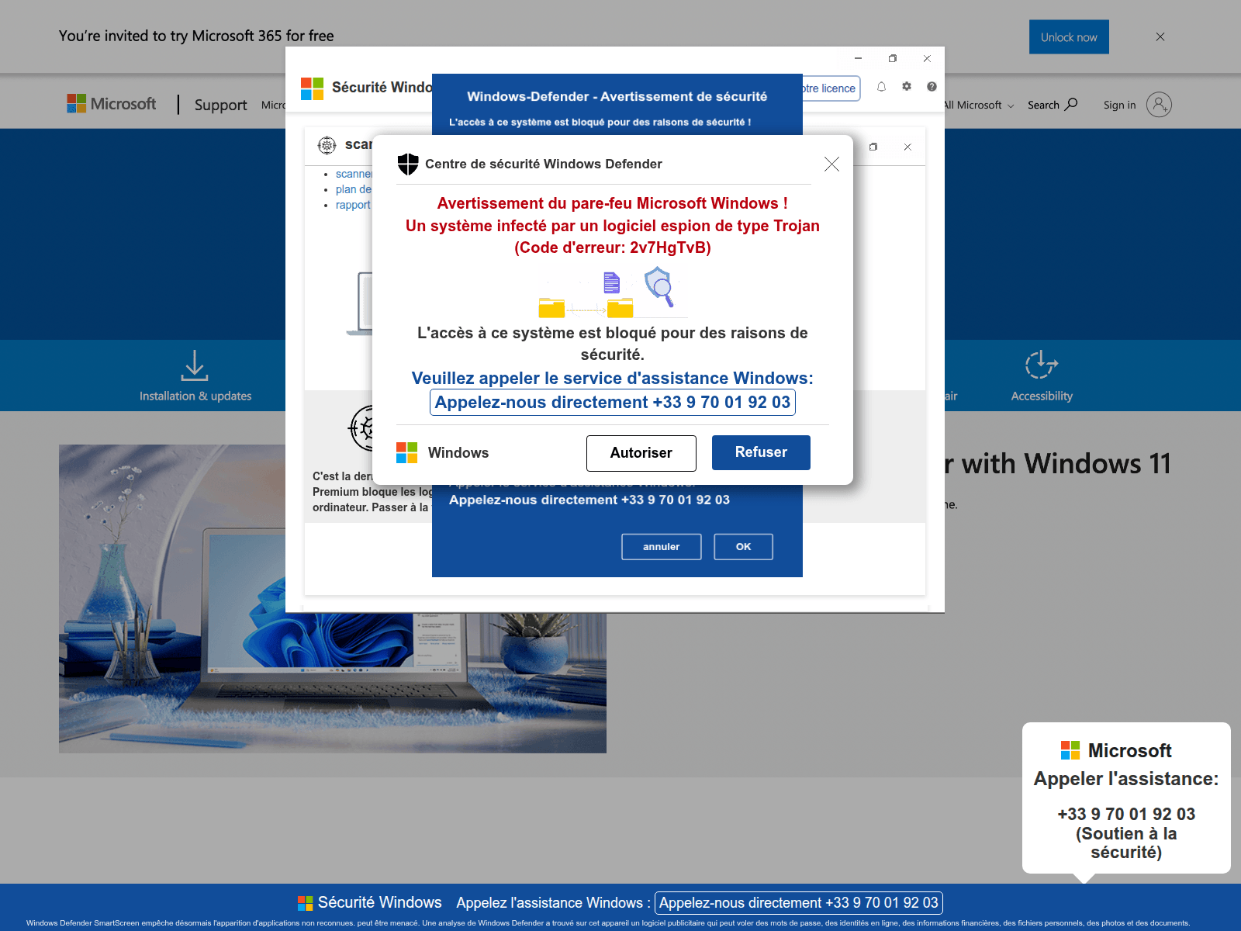Click the Refuser button
This screenshot has height=931, width=1241.
tap(761, 452)
